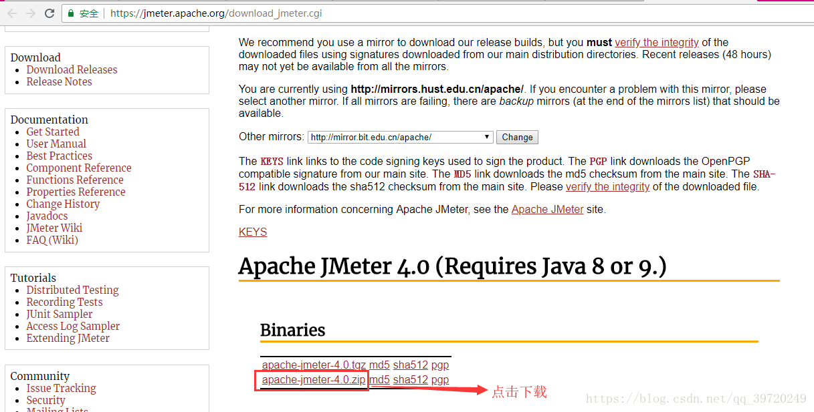Open sha512 checksum for the tgz file
814x412 pixels.
[x=410, y=365]
